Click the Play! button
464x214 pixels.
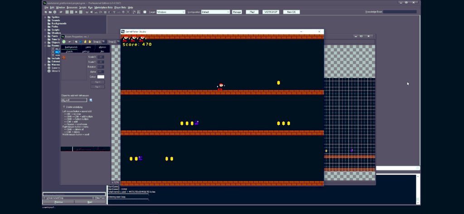[252, 12]
